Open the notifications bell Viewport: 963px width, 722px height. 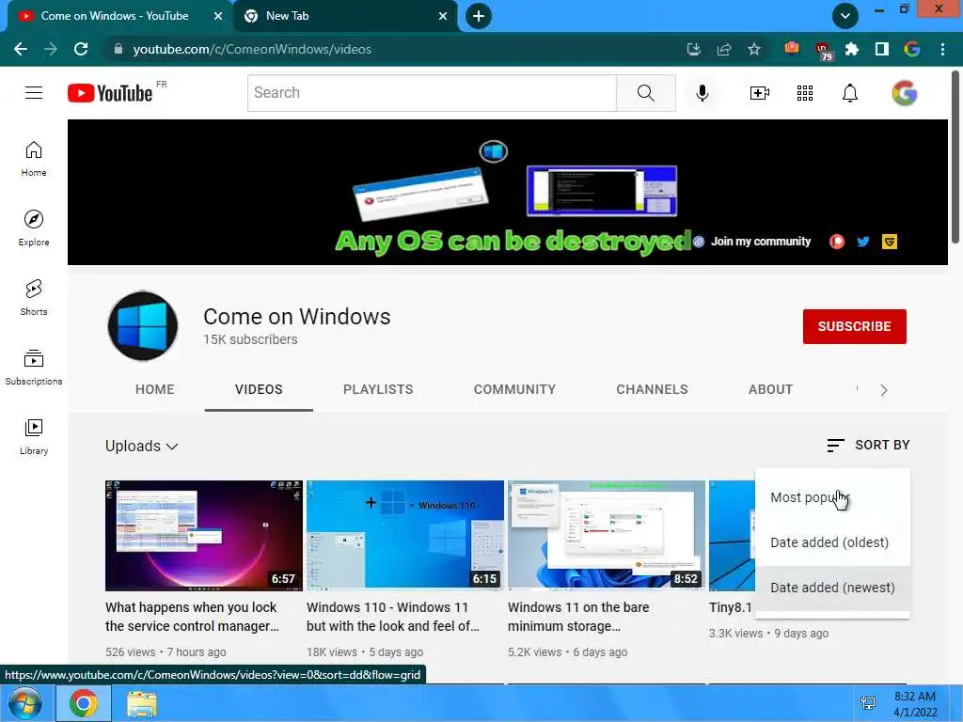[849, 93]
